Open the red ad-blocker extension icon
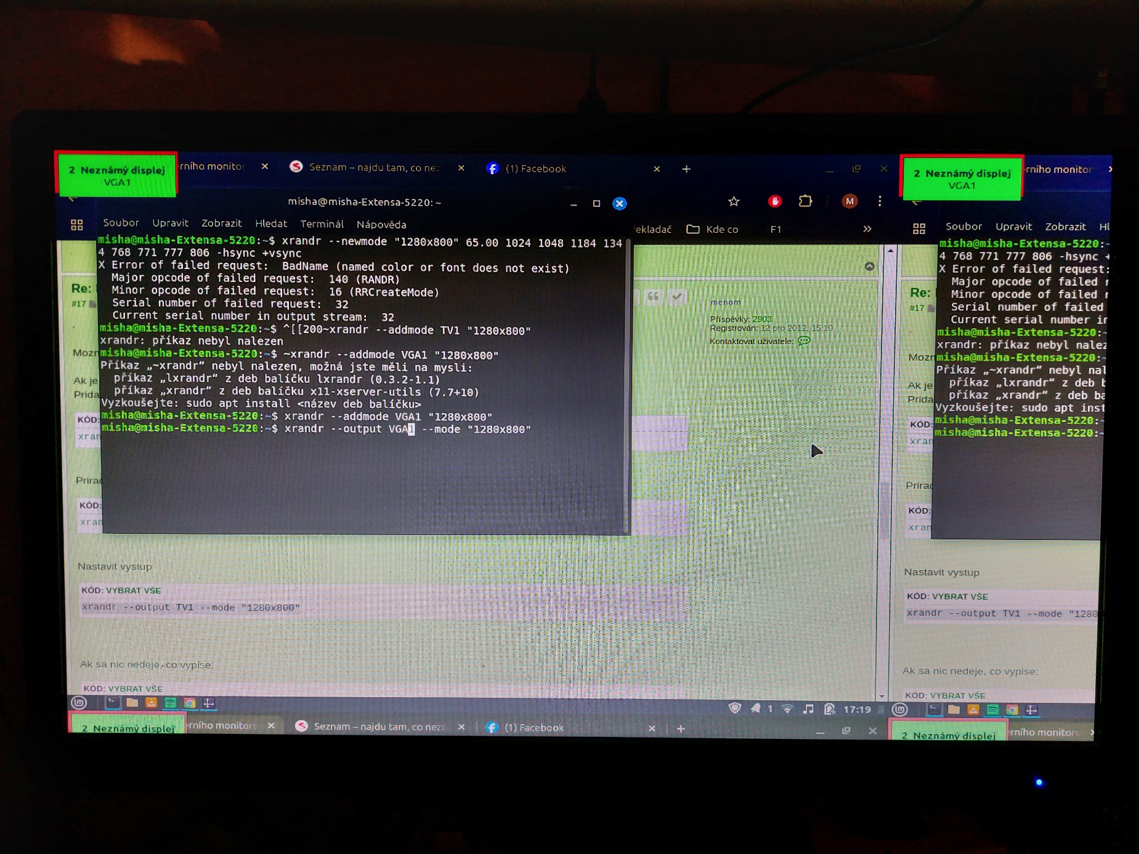 point(774,201)
